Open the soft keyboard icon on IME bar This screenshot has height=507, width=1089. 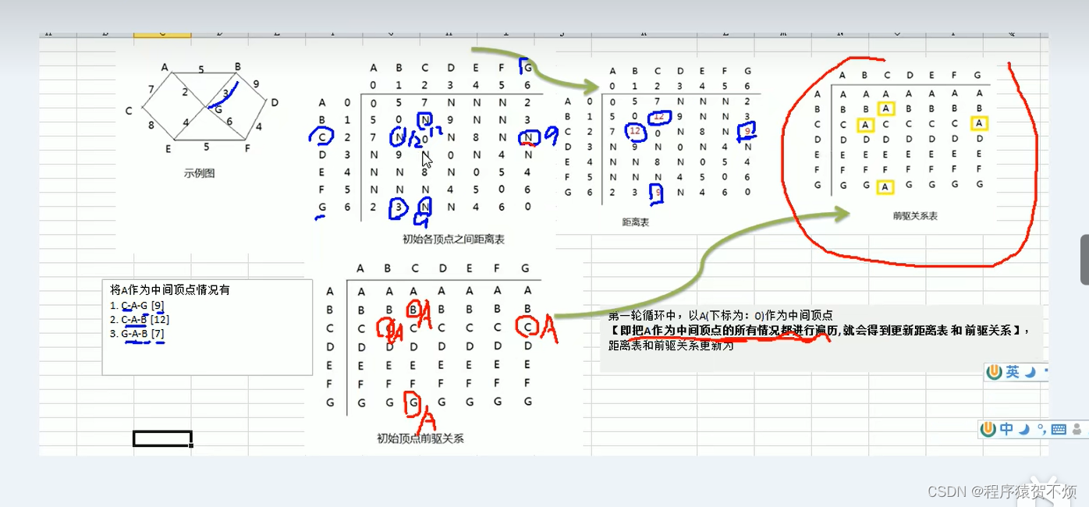click(x=1059, y=430)
